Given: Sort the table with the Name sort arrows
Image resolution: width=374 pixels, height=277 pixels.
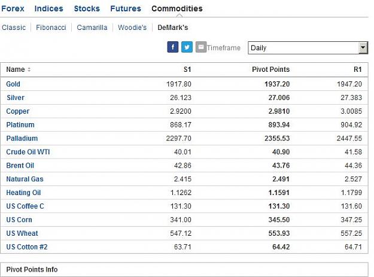Looking at the screenshot, I should [x=29, y=69].
